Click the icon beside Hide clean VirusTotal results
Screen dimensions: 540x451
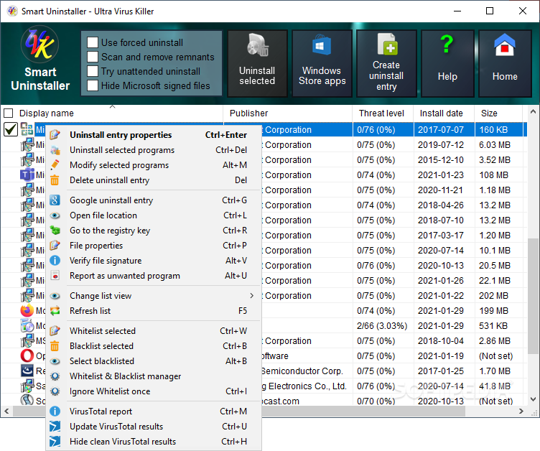(x=55, y=442)
